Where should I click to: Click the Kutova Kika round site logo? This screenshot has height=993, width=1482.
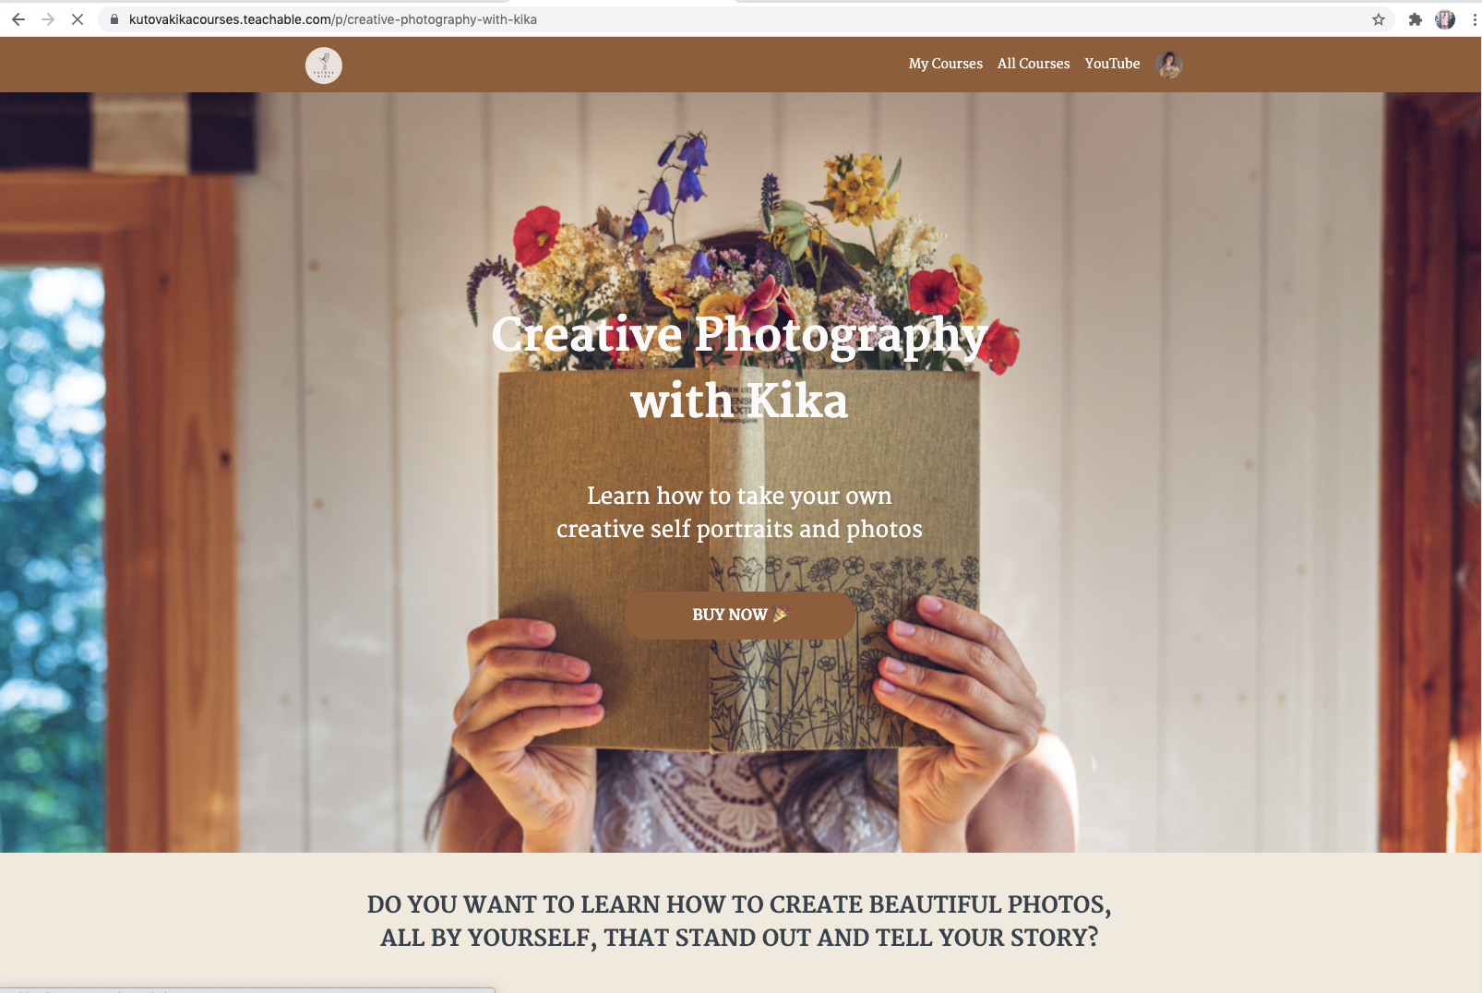pos(324,66)
